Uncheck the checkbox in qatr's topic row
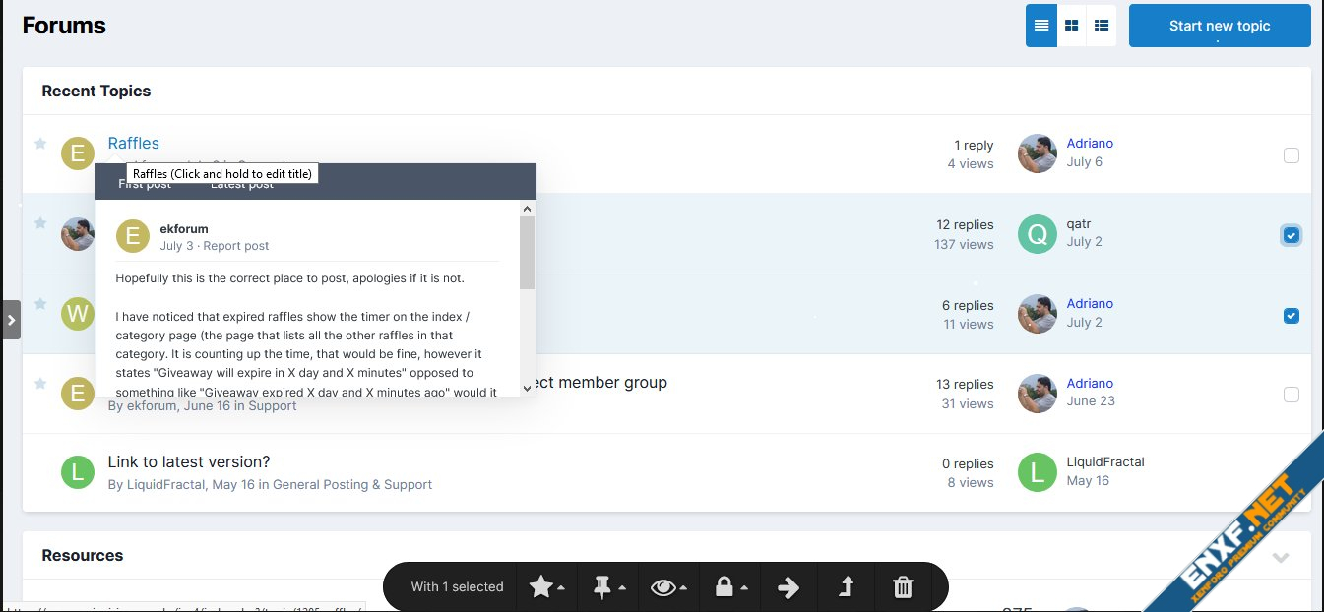The height and width of the screenshot is (612, 1324). pyautogui.click(x=1291, y=235)
